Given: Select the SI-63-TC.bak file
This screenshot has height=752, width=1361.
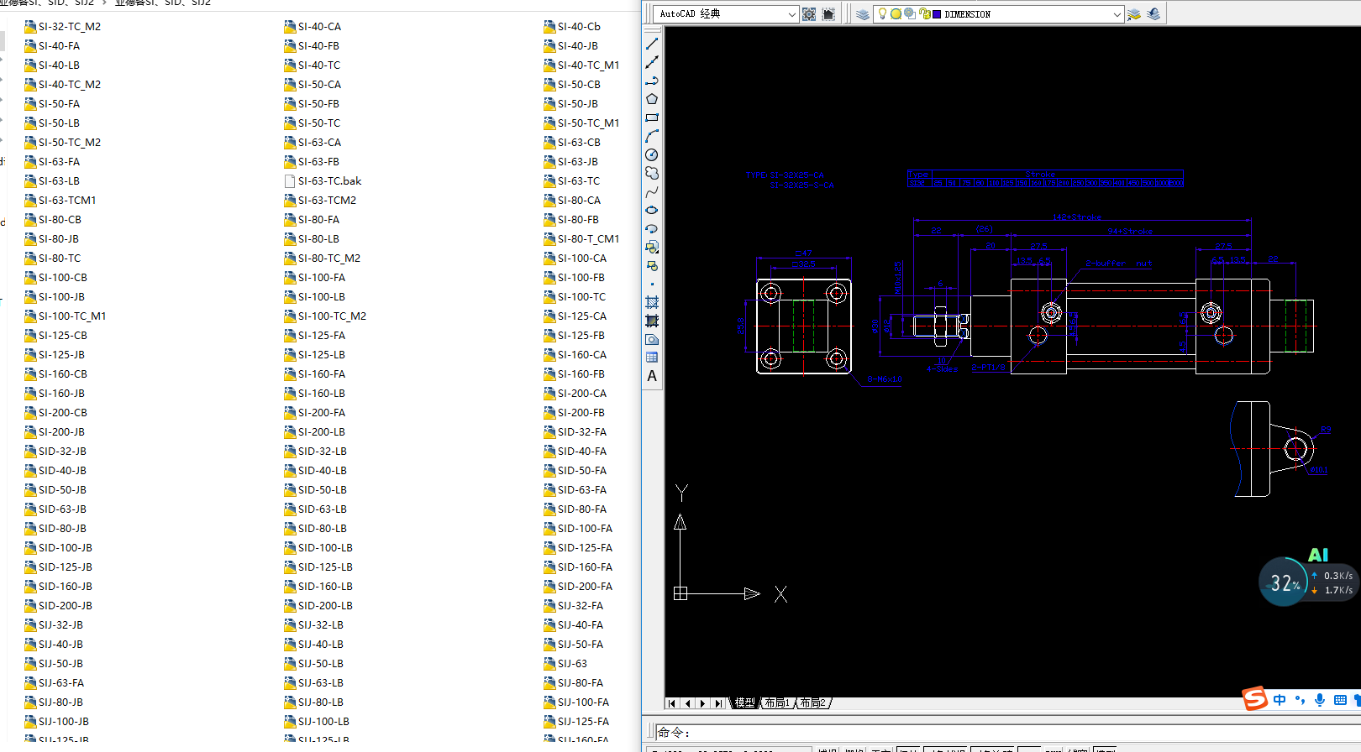Looking at the screenshot, I should click(x=329, y=181).
